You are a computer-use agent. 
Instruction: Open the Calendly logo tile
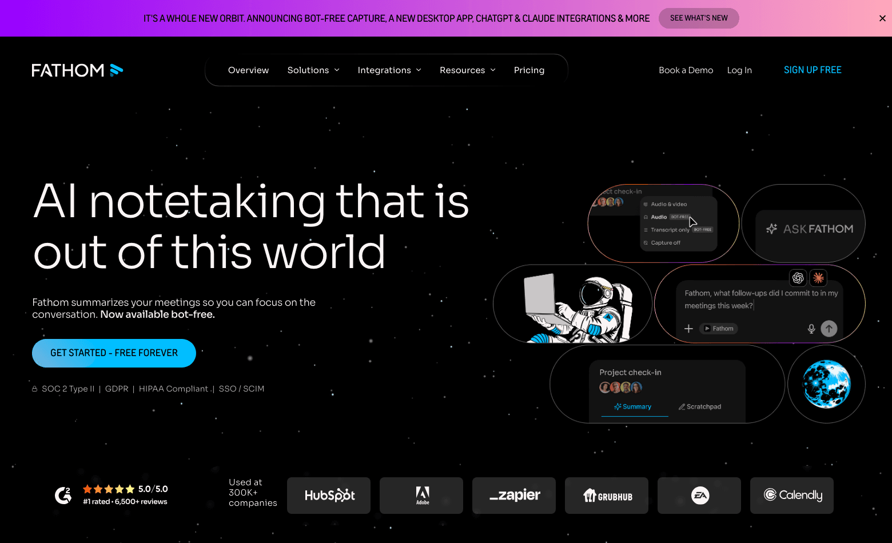pyautogui.click(x=792, y=496)
